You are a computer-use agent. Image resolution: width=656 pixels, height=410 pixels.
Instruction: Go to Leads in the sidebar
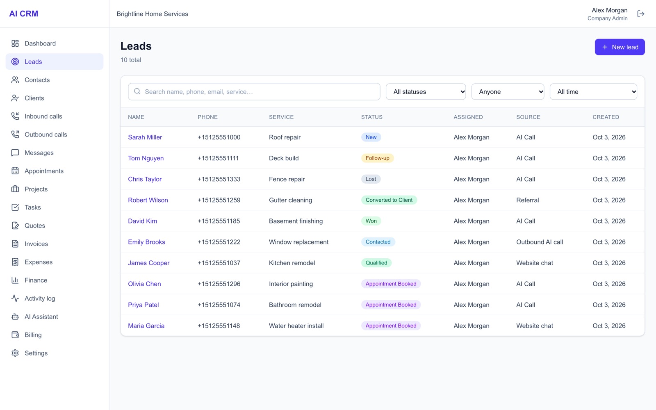coord(55,61)
